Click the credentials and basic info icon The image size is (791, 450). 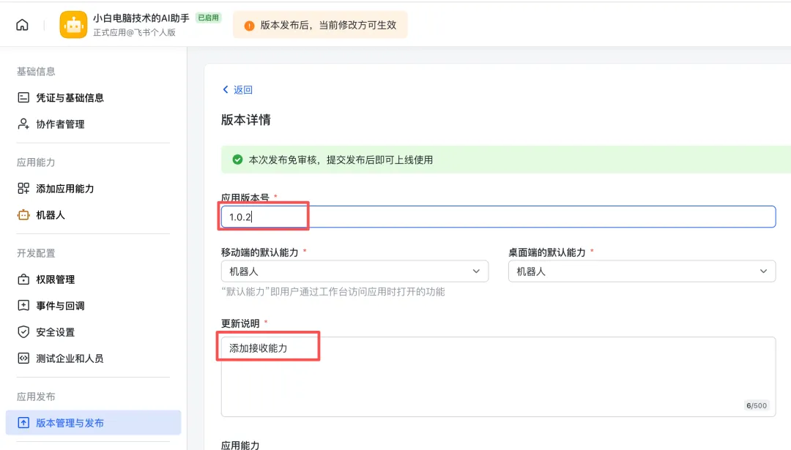[23, 97]
